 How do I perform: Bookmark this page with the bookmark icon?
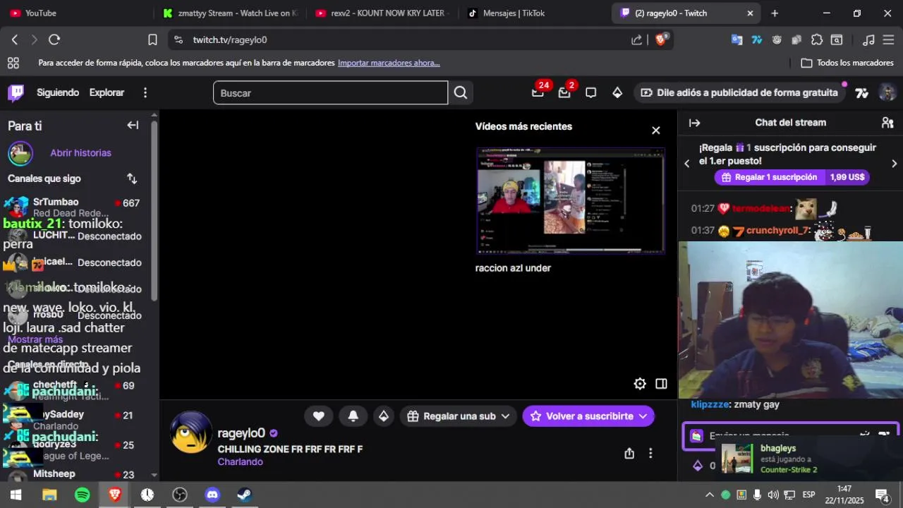tap(152, 40)
